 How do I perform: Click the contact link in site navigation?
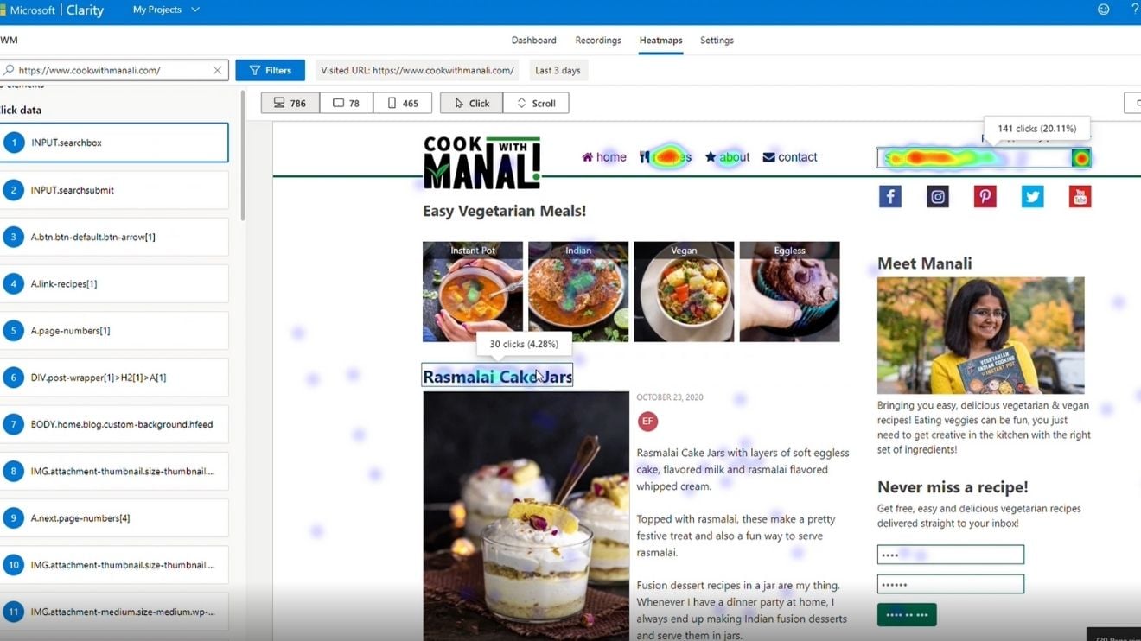[x=790, y=157]
